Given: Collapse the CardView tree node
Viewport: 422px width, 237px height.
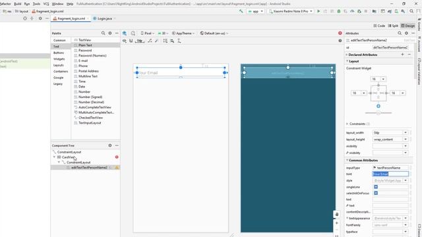Looking at the screenshot, I should pyautogui.click(x=54, y=157).
